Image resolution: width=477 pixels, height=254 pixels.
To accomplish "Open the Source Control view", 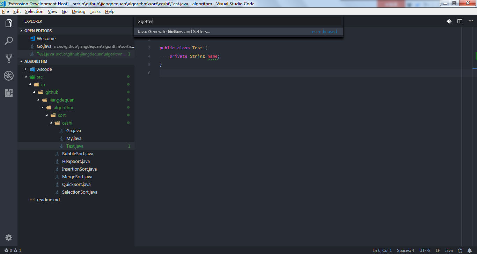I will point(9,58).
